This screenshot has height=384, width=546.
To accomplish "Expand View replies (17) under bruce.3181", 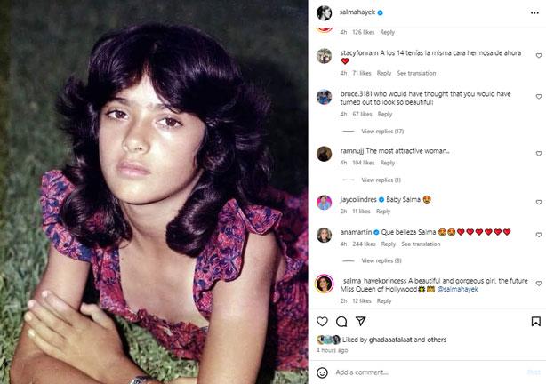I will (x=381, y=132).
